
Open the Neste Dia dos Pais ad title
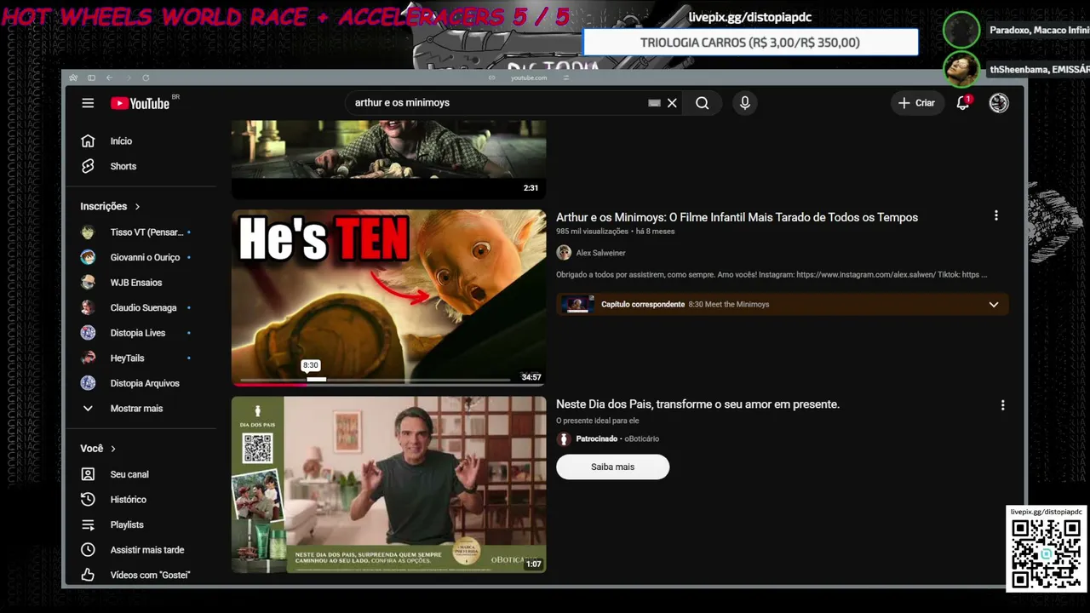697,404
